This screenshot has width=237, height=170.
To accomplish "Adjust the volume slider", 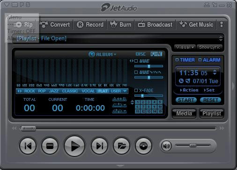I will point(193,145).
